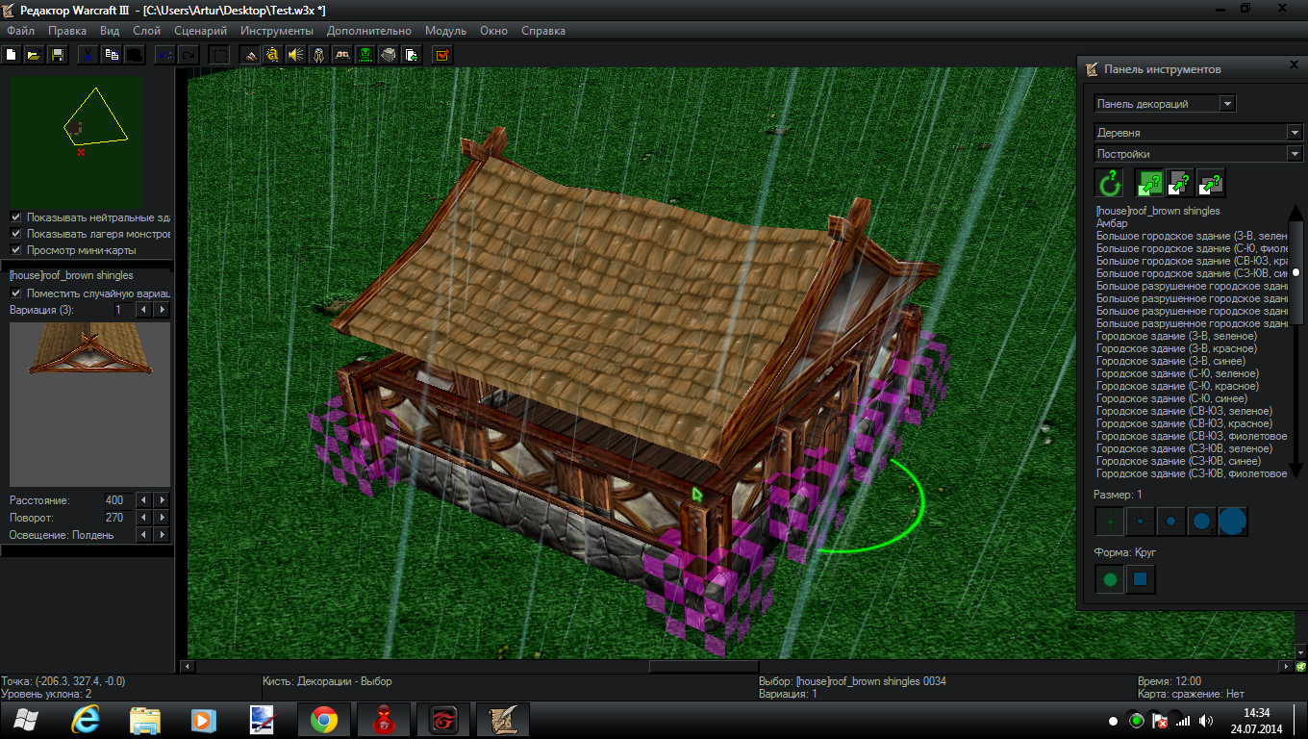
Task: Click the Copy toolbar icon
Action: [112, 55]
